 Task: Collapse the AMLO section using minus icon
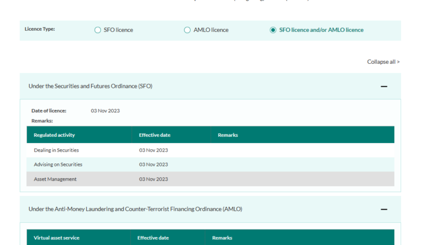[x=383, y=209]
